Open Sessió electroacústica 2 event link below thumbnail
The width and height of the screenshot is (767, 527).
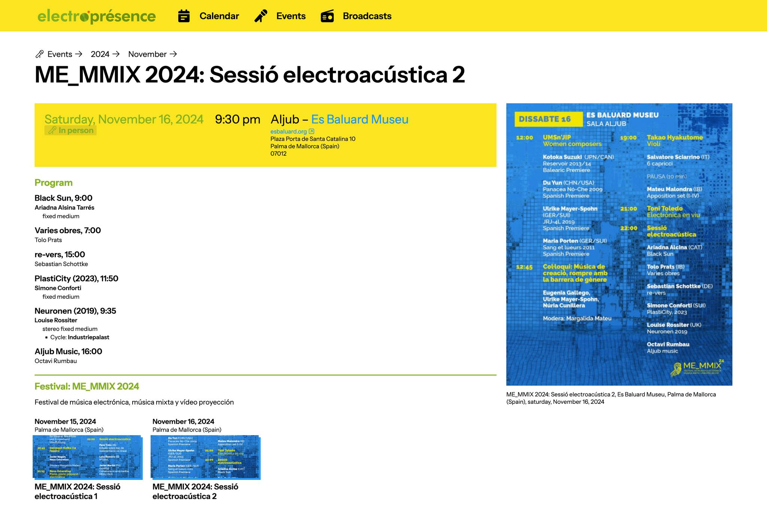coord(195,491)
